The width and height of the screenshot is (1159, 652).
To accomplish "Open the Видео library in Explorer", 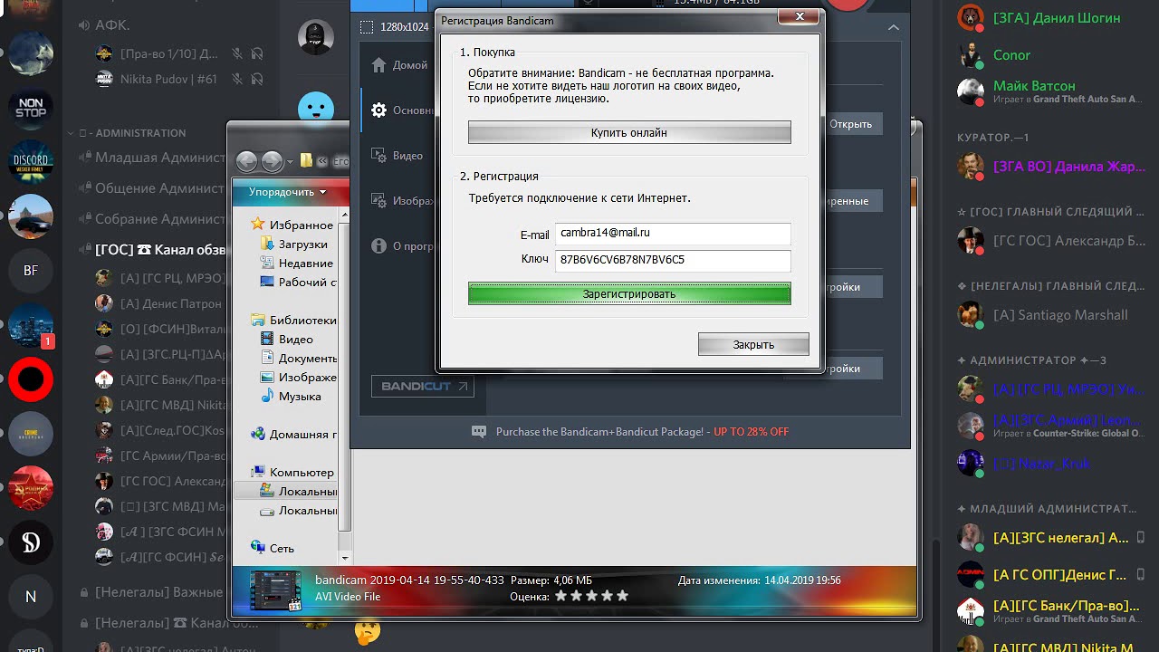I will 287,340.
